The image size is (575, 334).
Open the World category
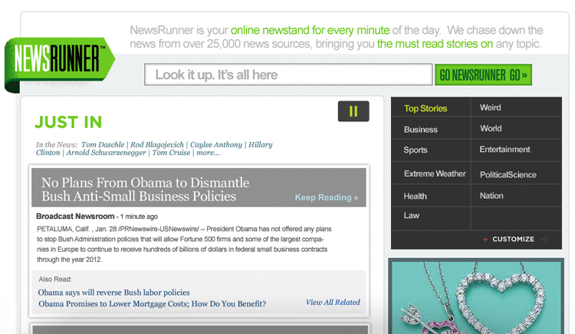point(491,128)
